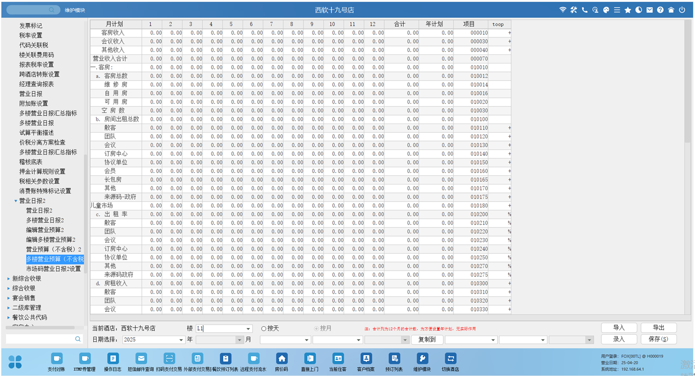
Task: Open 餐饮预订列表 clipboard icon
Action: (225, 362)
